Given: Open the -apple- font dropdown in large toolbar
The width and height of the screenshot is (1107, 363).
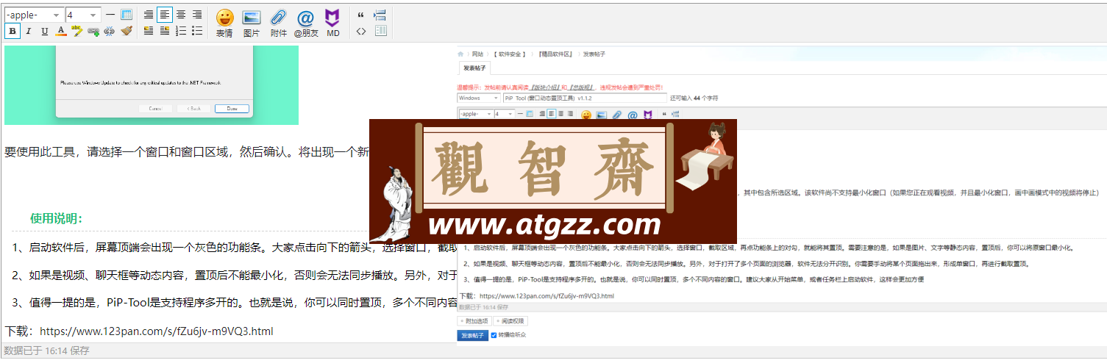Looking at the screenshot, I should point(34,15).
